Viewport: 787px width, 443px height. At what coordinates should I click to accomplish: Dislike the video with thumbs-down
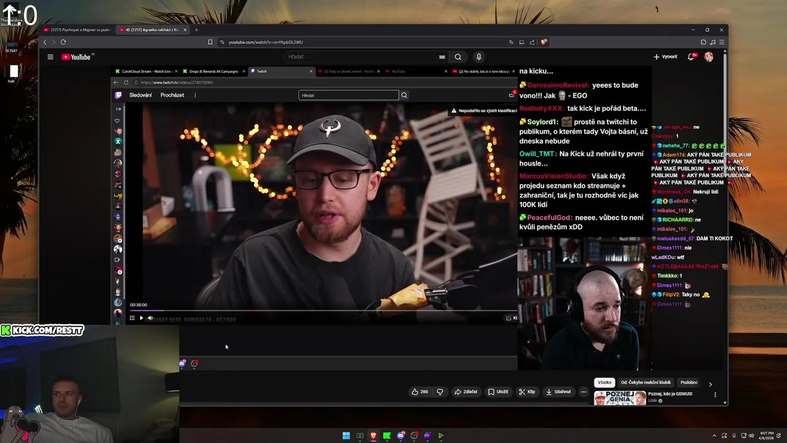[x=440, y=391]
